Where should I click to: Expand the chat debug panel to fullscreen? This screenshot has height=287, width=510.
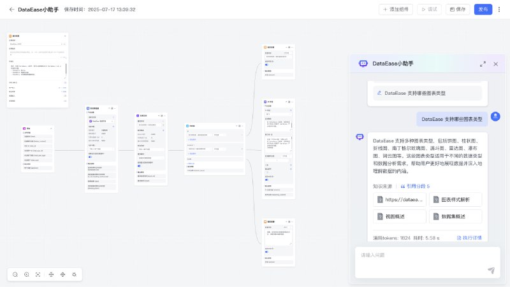[483, 64]
